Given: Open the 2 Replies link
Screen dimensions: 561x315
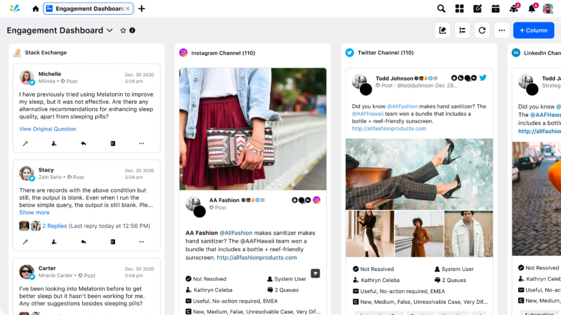Looking at the screenshot, I should tap(54, 226).
